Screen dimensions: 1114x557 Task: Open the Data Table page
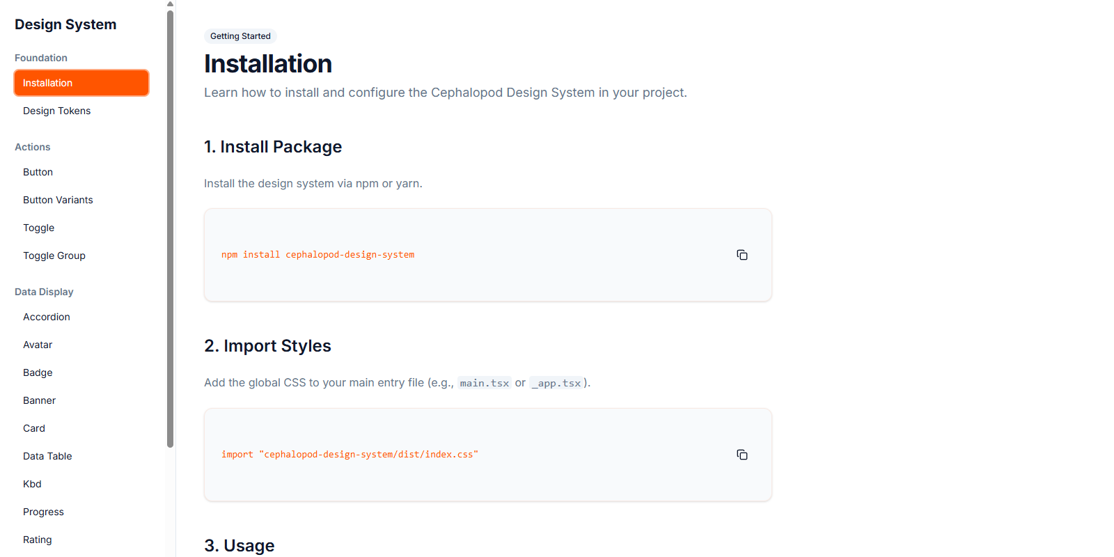point(81,456)
